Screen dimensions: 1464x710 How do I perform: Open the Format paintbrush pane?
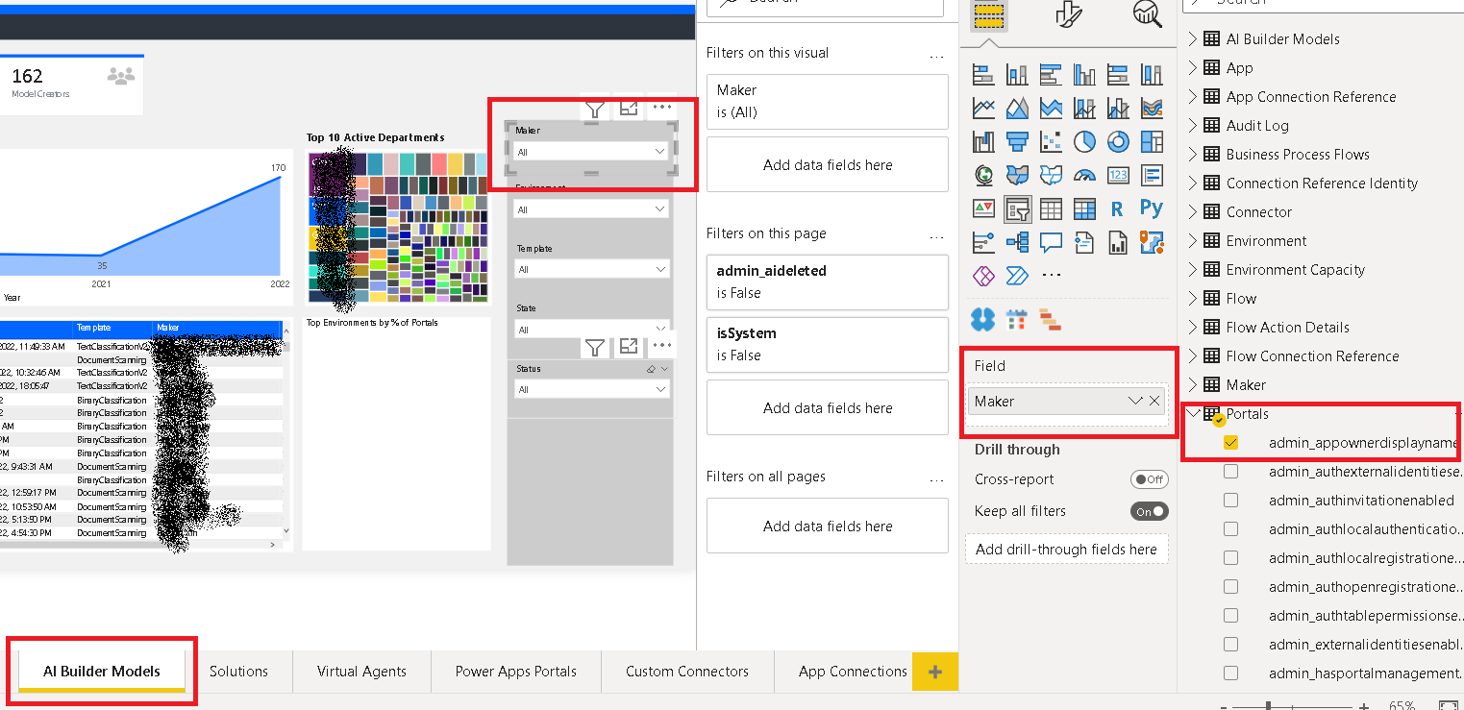click(1067, 14)
